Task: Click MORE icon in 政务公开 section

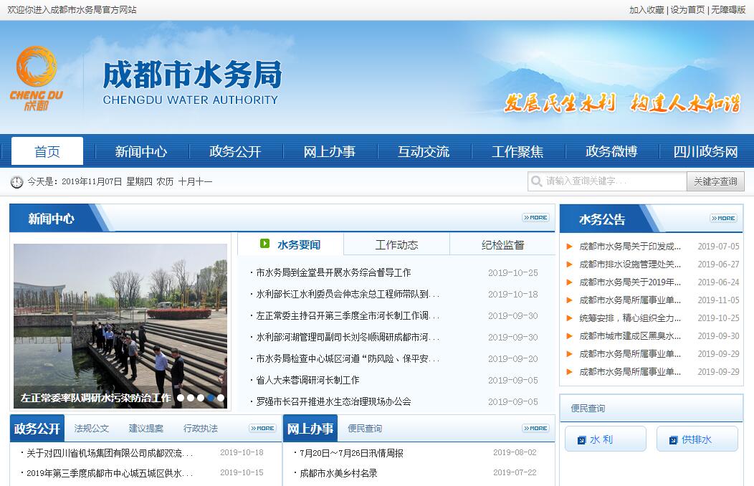Action: tap(262, 429)
